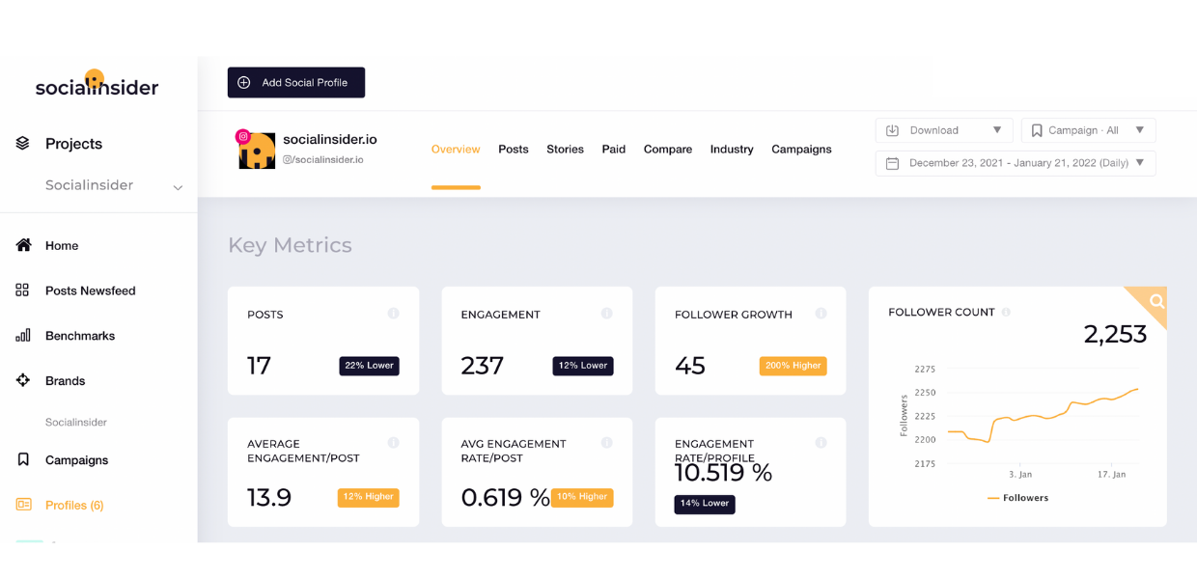Click the Posts Newsfeed grid icon
The width and height of the screenshot is (1197, 579).
click(23, 290)
